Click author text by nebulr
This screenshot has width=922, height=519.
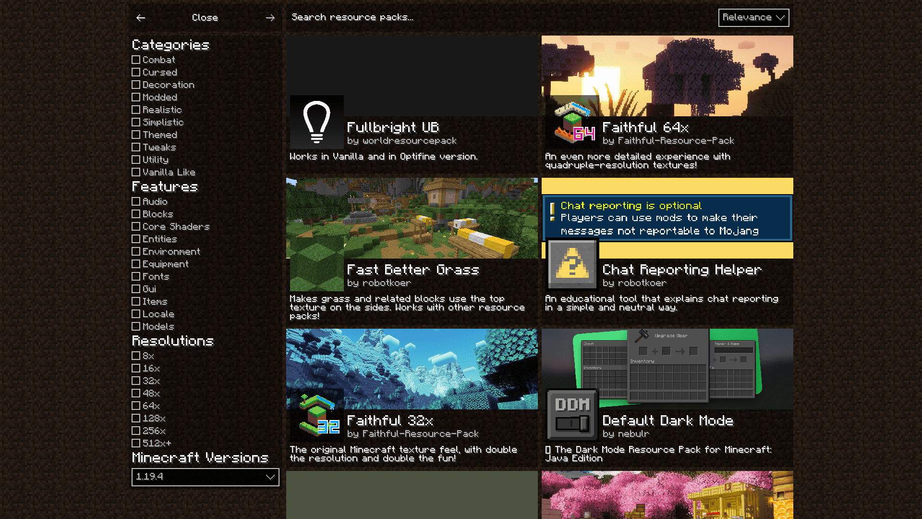[626, 434]
